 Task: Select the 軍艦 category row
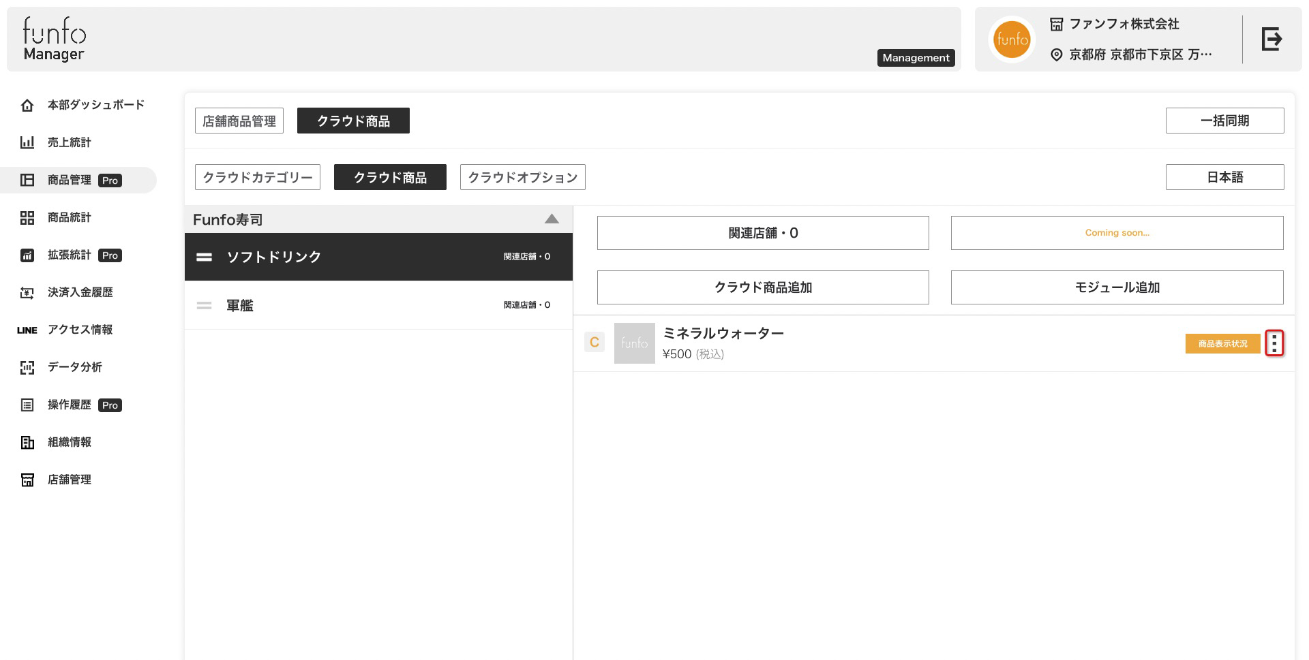378,305
